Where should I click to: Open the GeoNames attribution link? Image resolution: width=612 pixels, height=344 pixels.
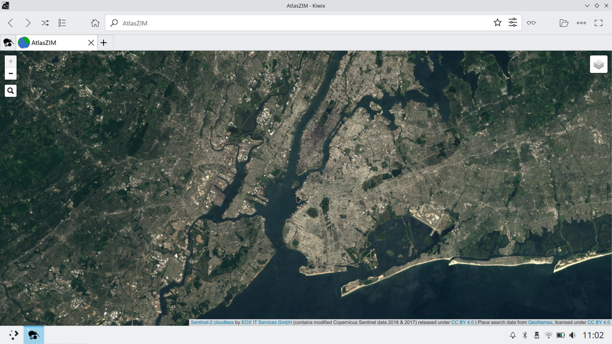(540, 322)
